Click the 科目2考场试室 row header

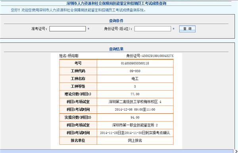click(x=78, y=125)
